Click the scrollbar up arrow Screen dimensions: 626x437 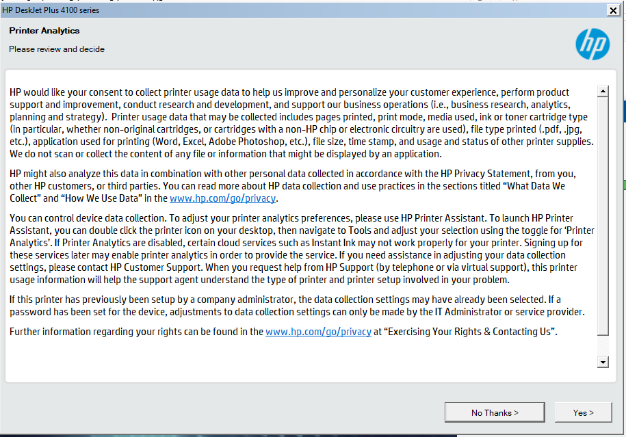click(x=603, y=92)
